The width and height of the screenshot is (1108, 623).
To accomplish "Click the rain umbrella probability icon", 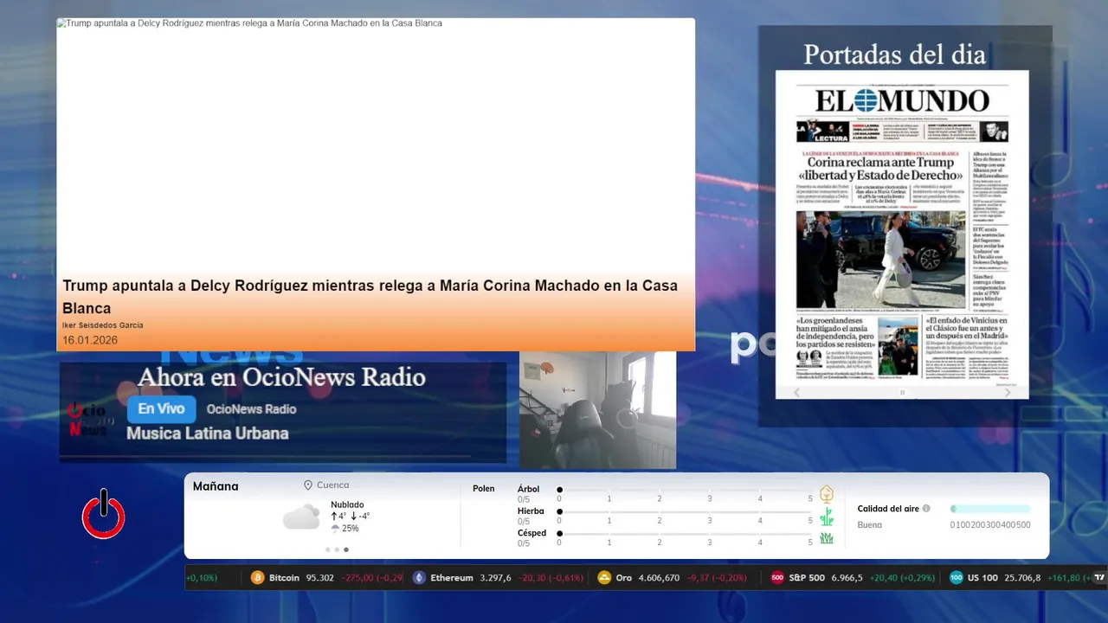I will pos(335,528).
